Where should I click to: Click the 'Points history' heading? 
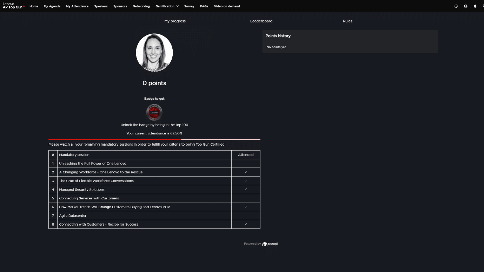(x=278, y=36)
